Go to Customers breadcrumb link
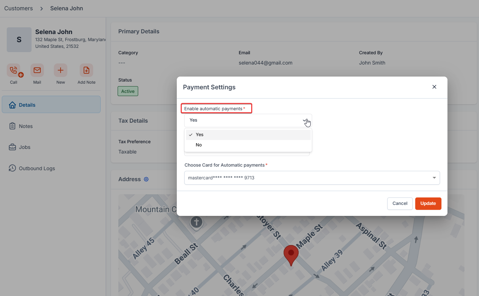This screenshot has width=479, height=296. tap(18, 8)
